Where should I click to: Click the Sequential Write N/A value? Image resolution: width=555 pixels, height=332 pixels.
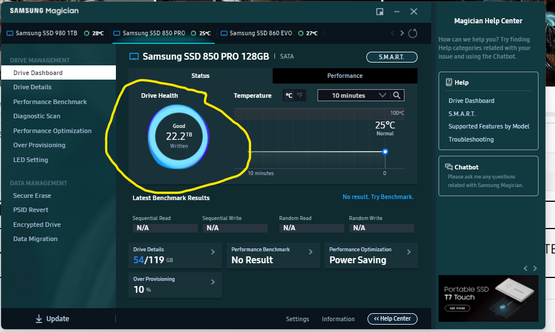(235, 228)
